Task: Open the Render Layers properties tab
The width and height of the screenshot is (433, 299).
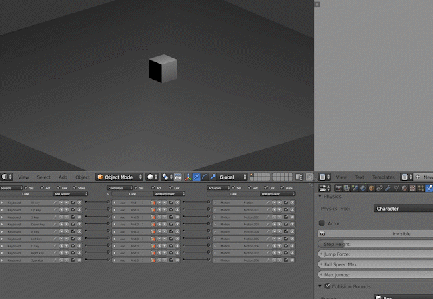Action: [x=346, y=188]
